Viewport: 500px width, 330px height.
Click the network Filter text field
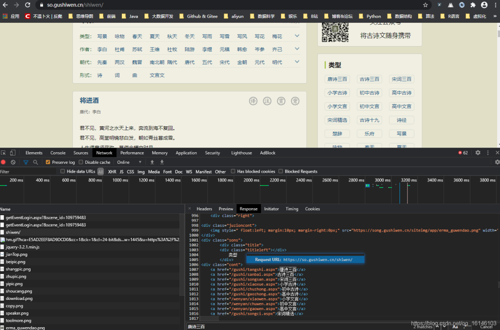coord(28,172)
